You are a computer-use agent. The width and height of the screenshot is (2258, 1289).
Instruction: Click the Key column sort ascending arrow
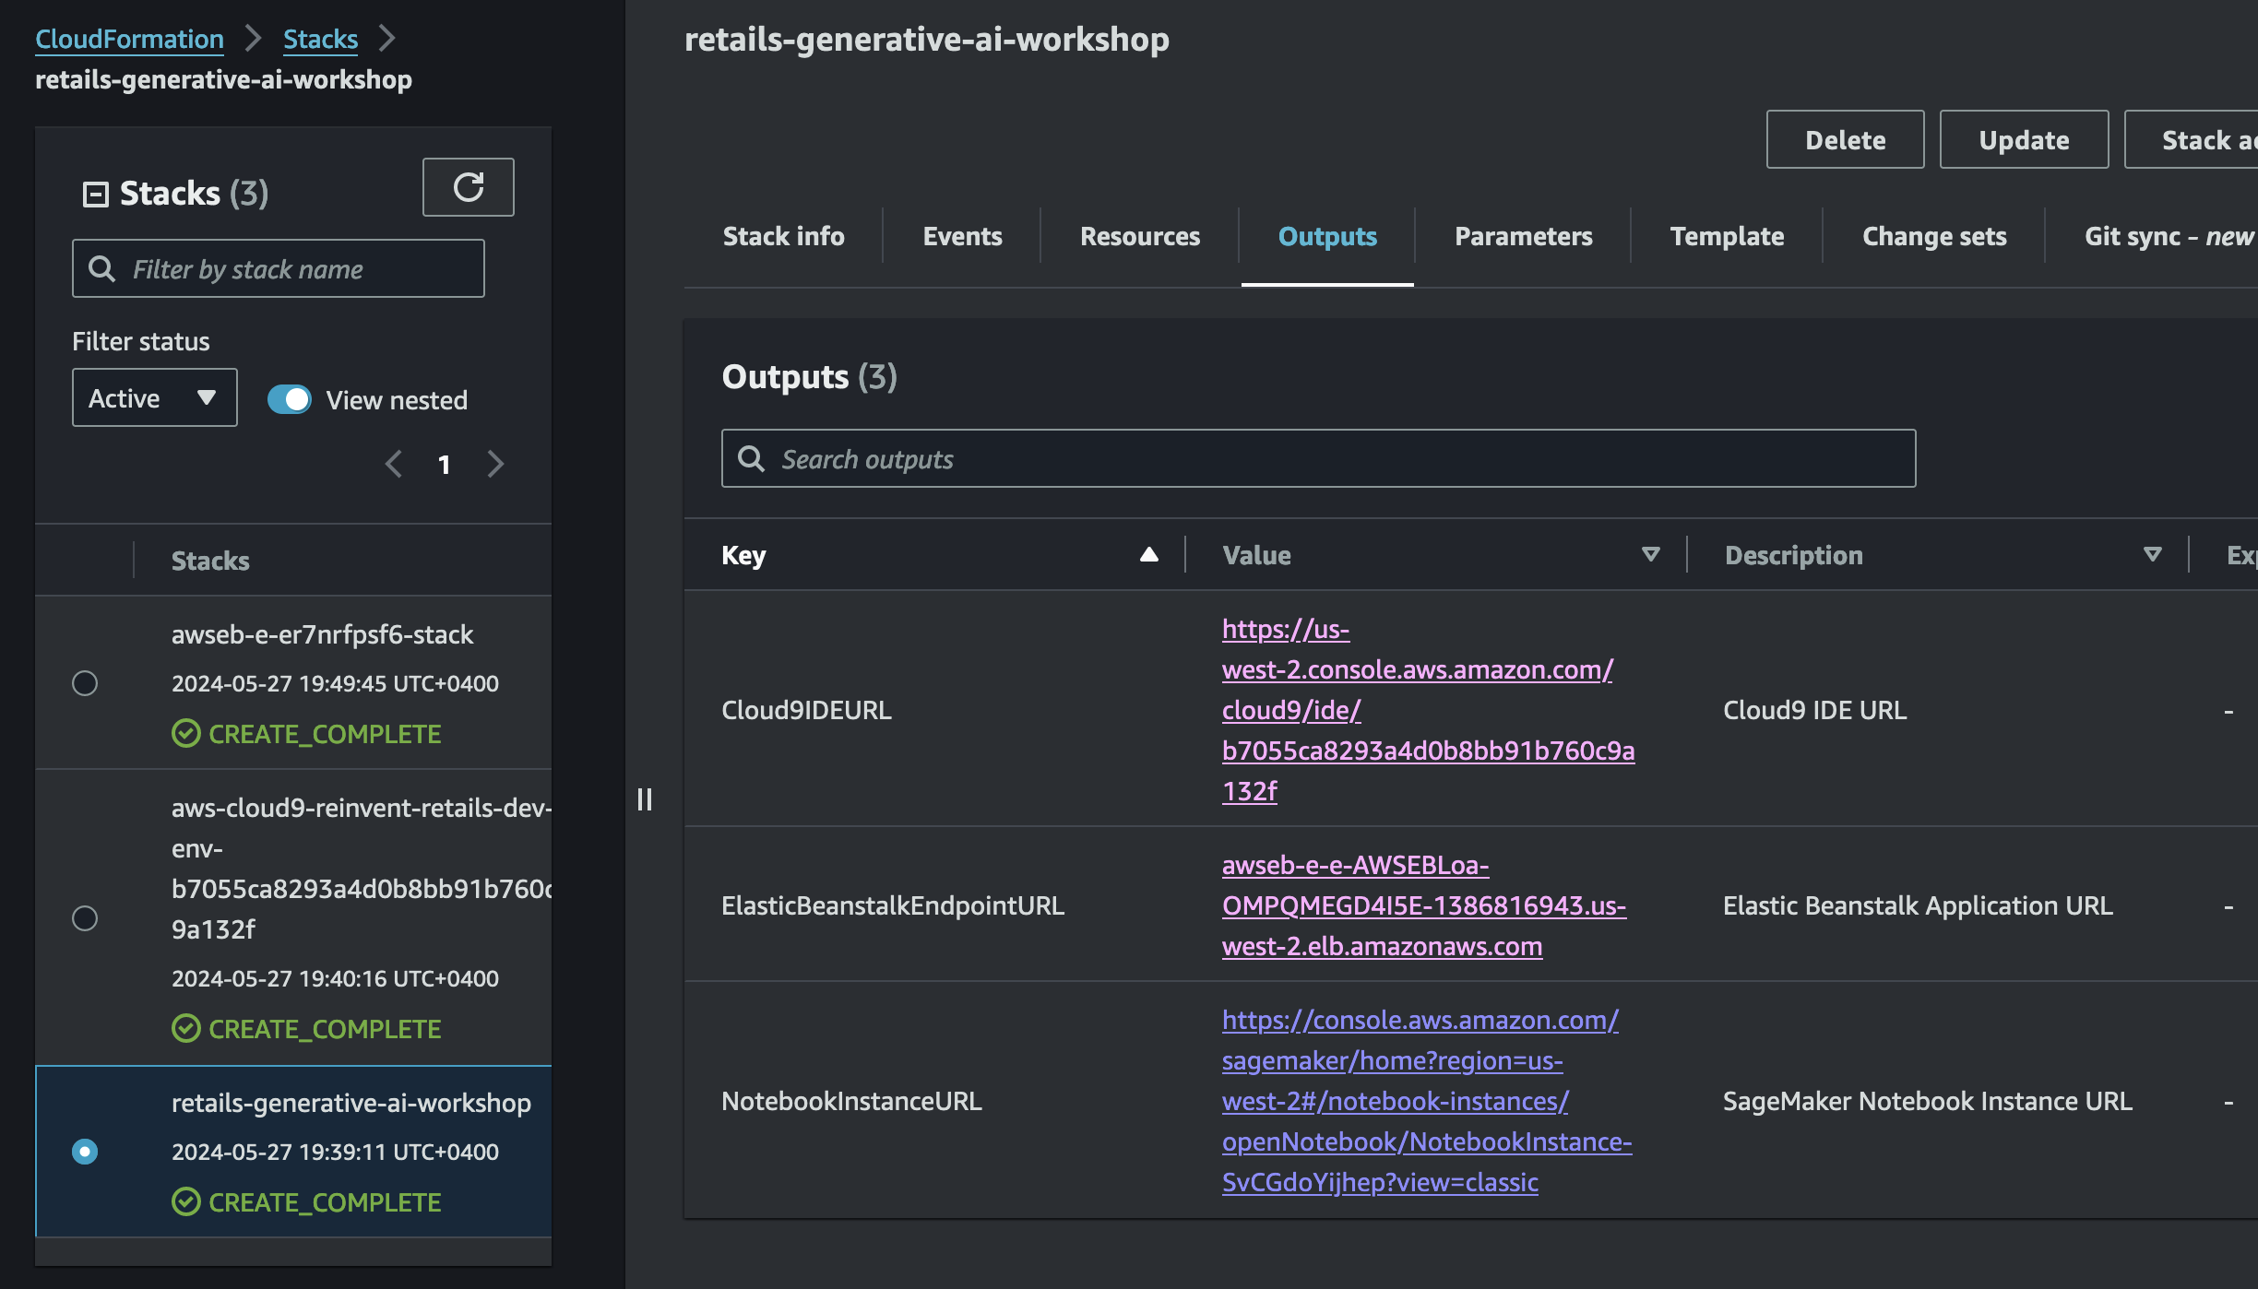[x=1148, y=554]
